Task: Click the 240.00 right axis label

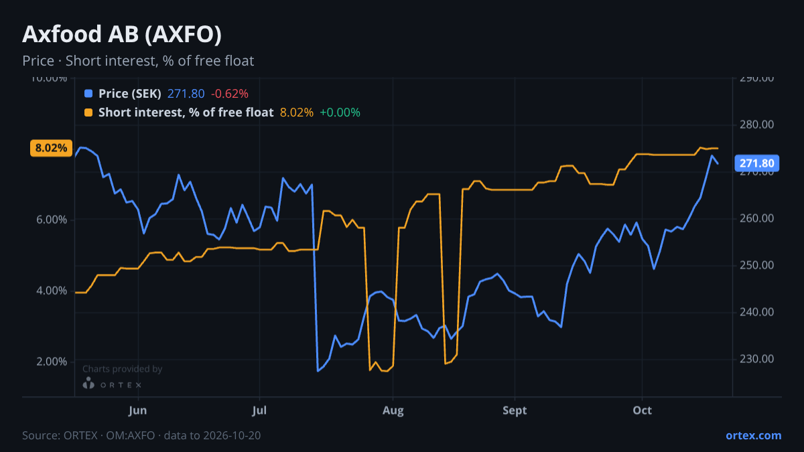Action: (x=757, y=312)
